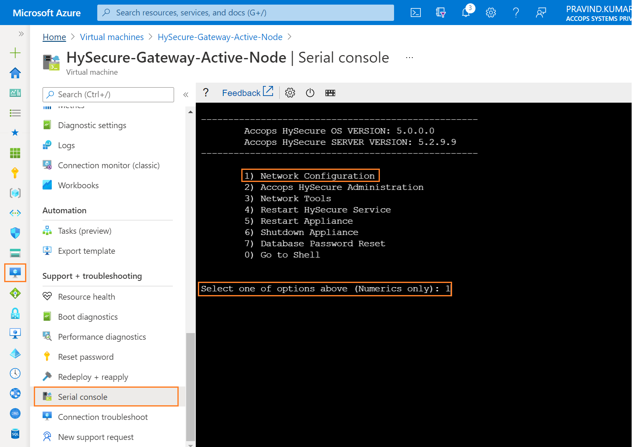Click the serial console help question mark
Viewport: 632px width, 447px height.
coord(206,93)
